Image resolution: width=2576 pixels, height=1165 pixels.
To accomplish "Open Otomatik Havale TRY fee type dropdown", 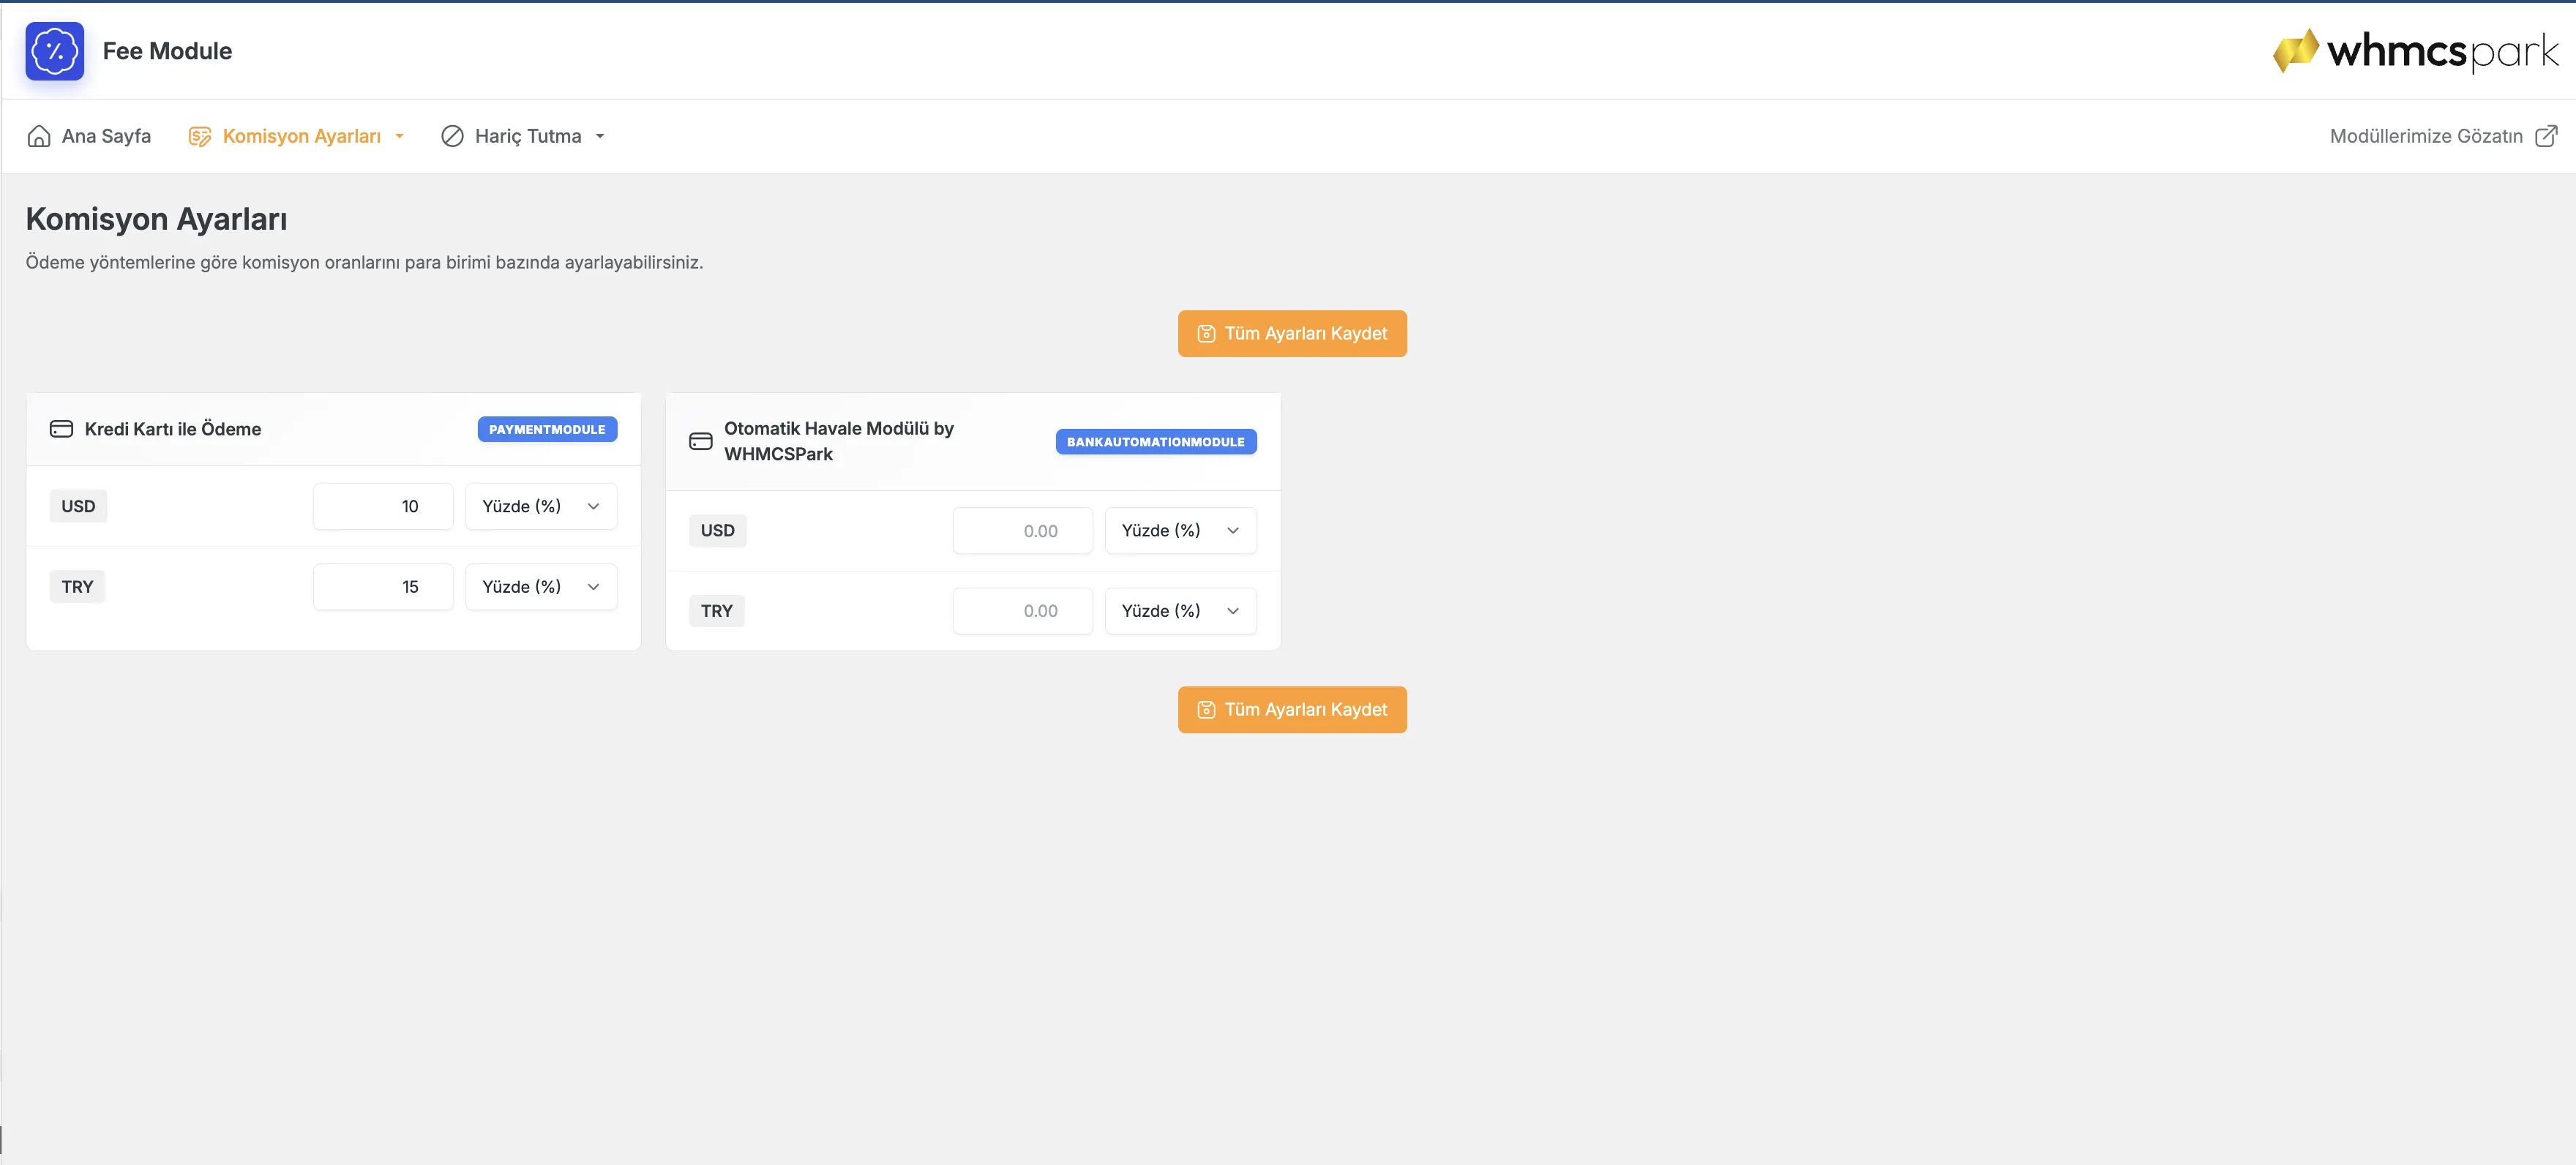I will 1180,611.
